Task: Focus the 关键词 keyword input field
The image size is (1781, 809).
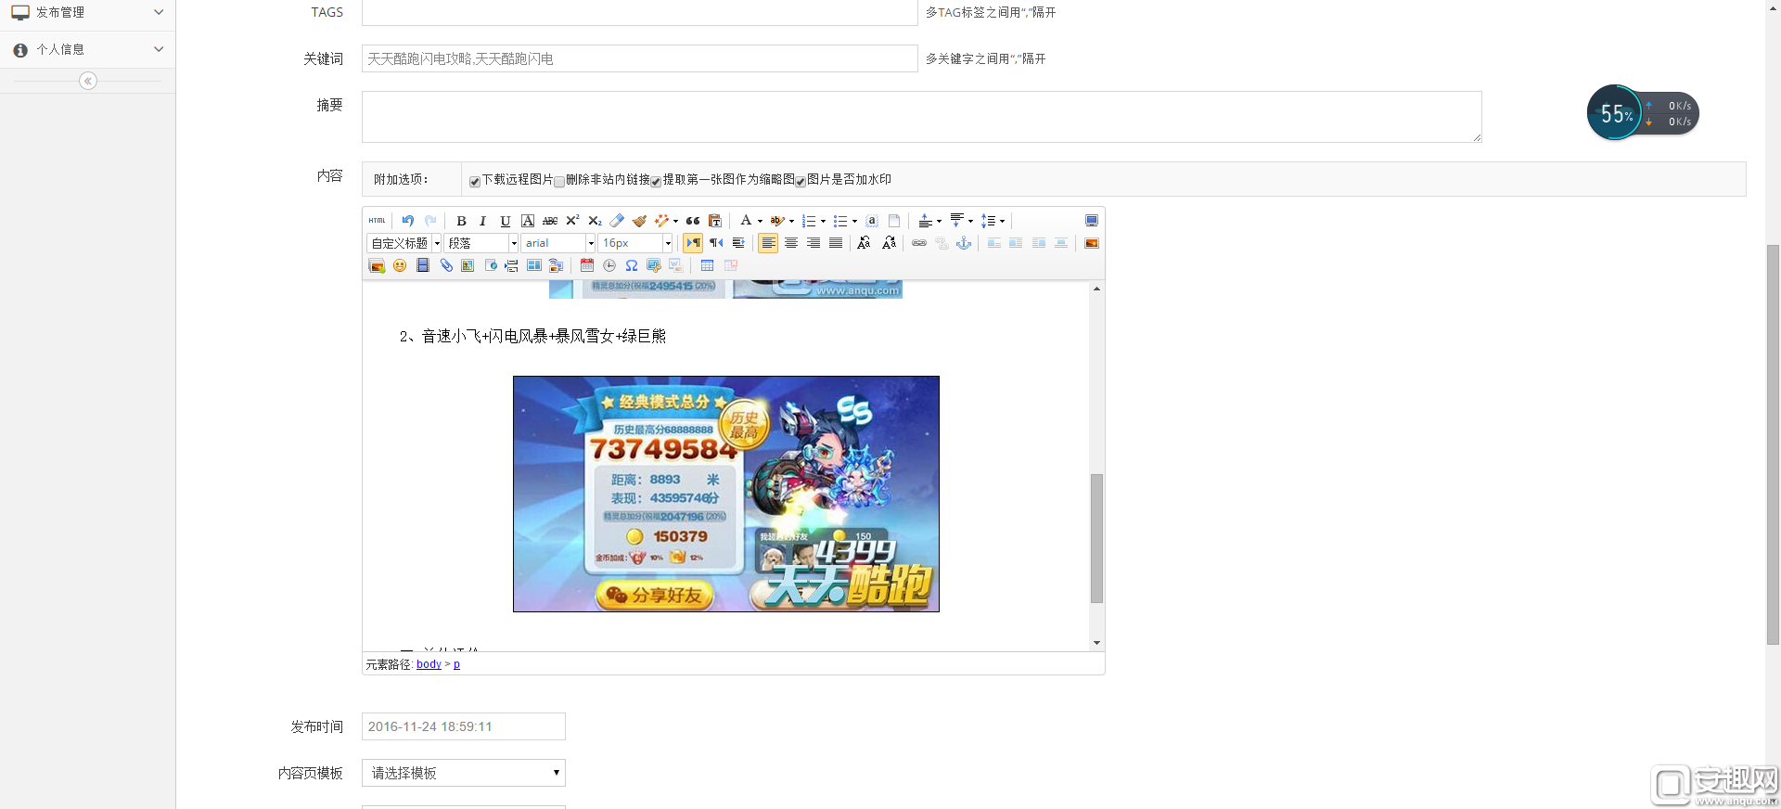Action: (x=640, y=58)
